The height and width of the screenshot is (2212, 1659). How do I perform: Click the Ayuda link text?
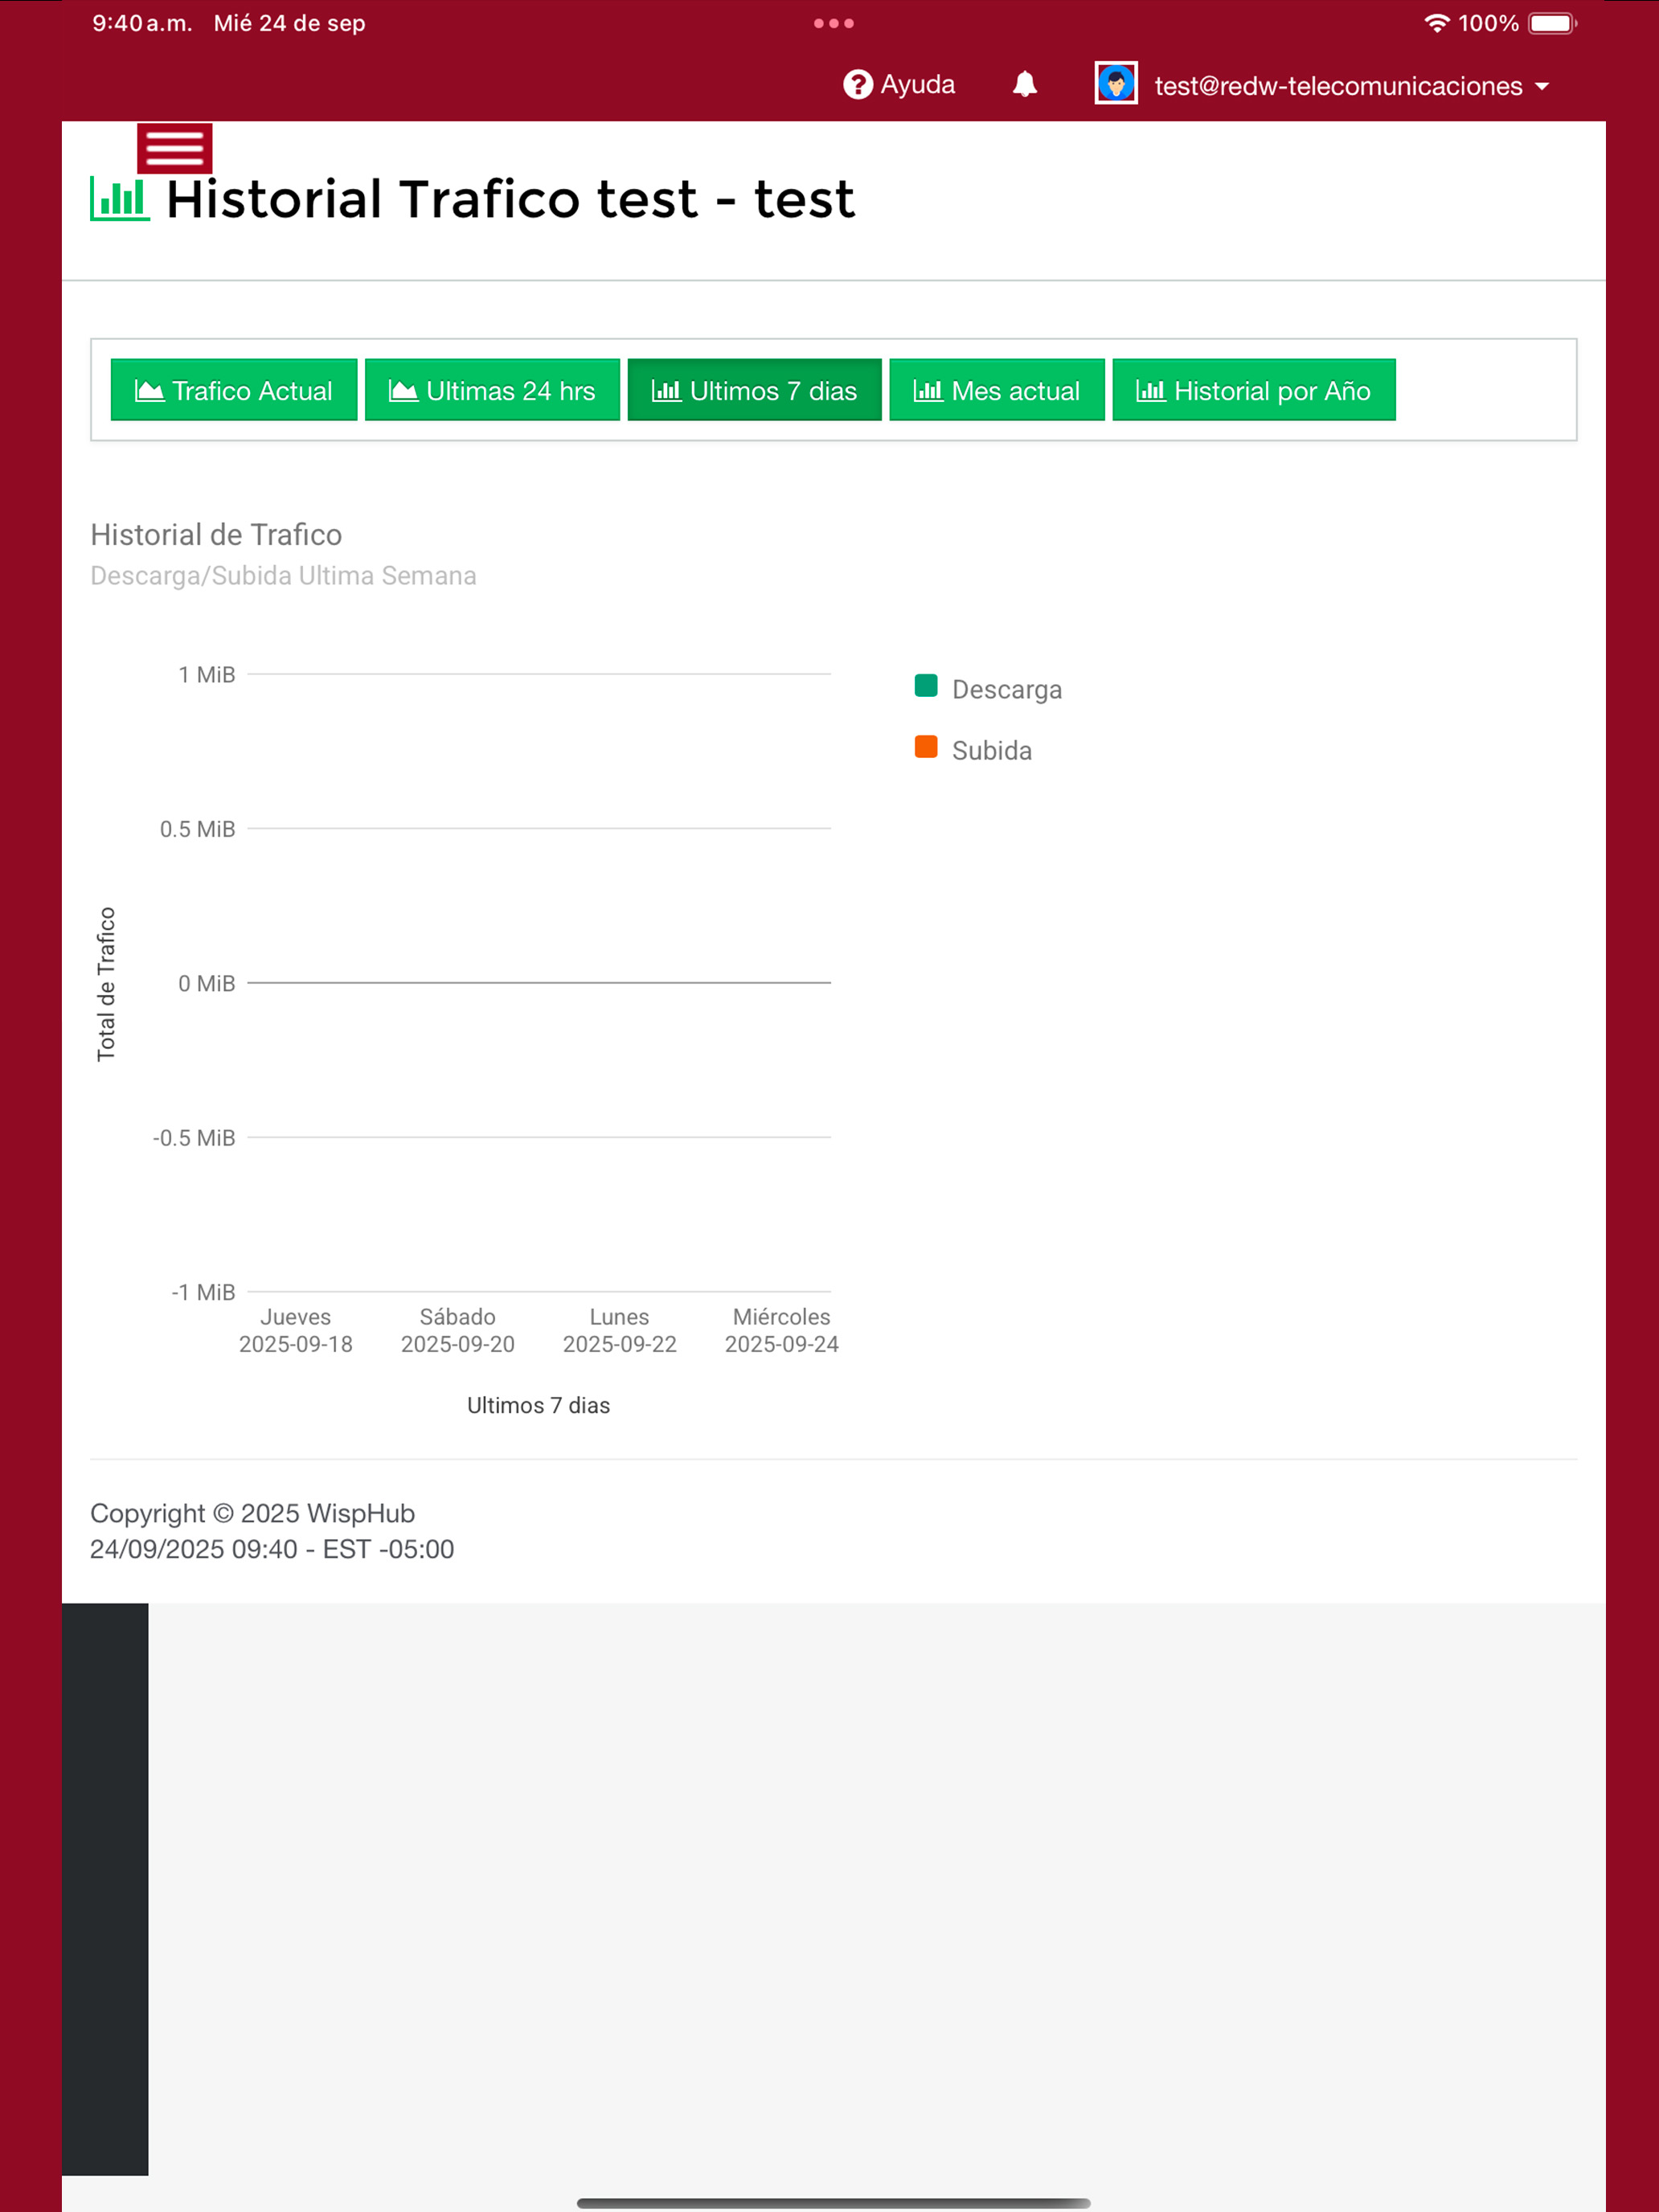point(917,85)
